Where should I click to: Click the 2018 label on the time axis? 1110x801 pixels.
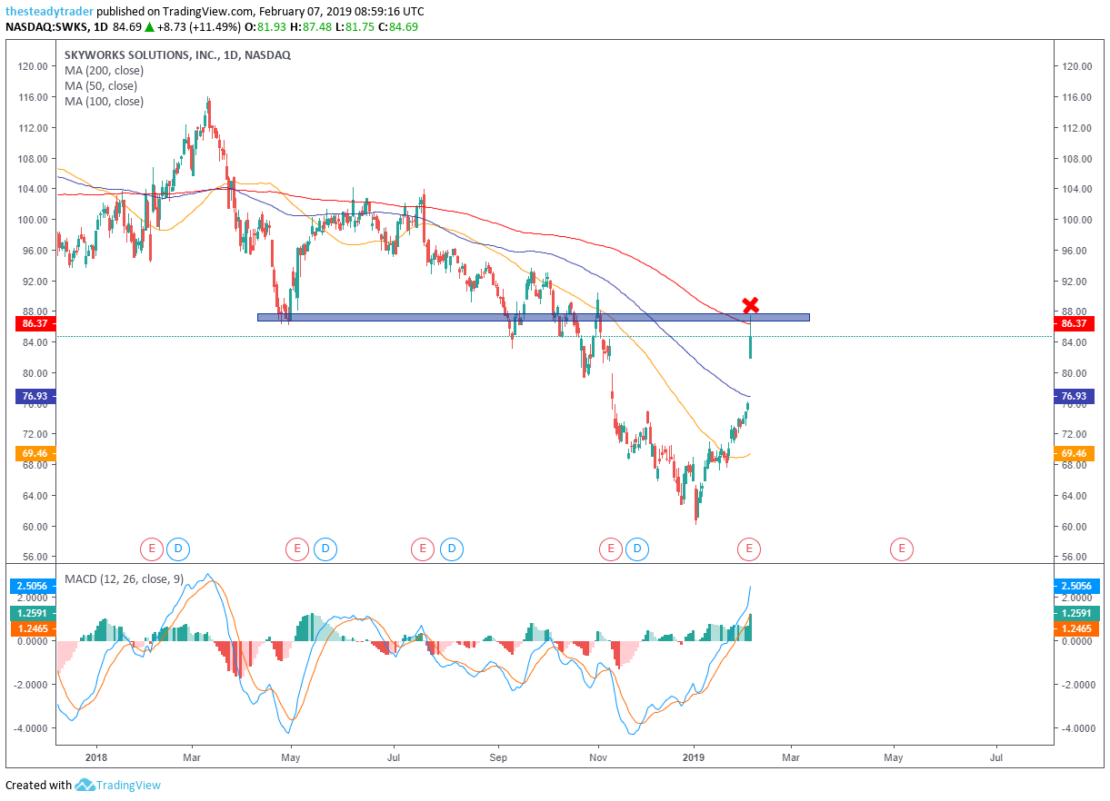[x=95, y=756]
